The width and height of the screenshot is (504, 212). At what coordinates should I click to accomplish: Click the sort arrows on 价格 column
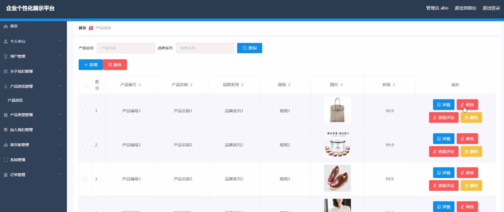394,85
